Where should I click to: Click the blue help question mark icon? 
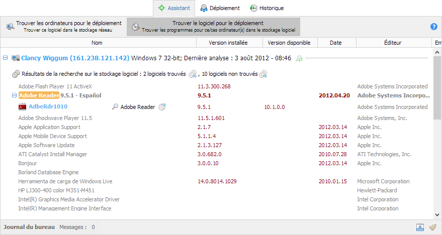coord(434,27)
